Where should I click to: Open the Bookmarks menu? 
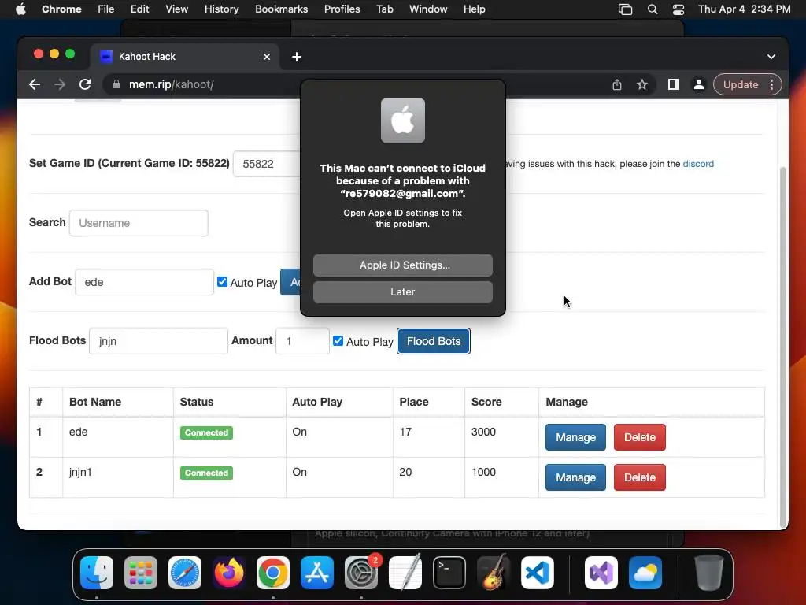pyautogui.click(x=281, y=9)
